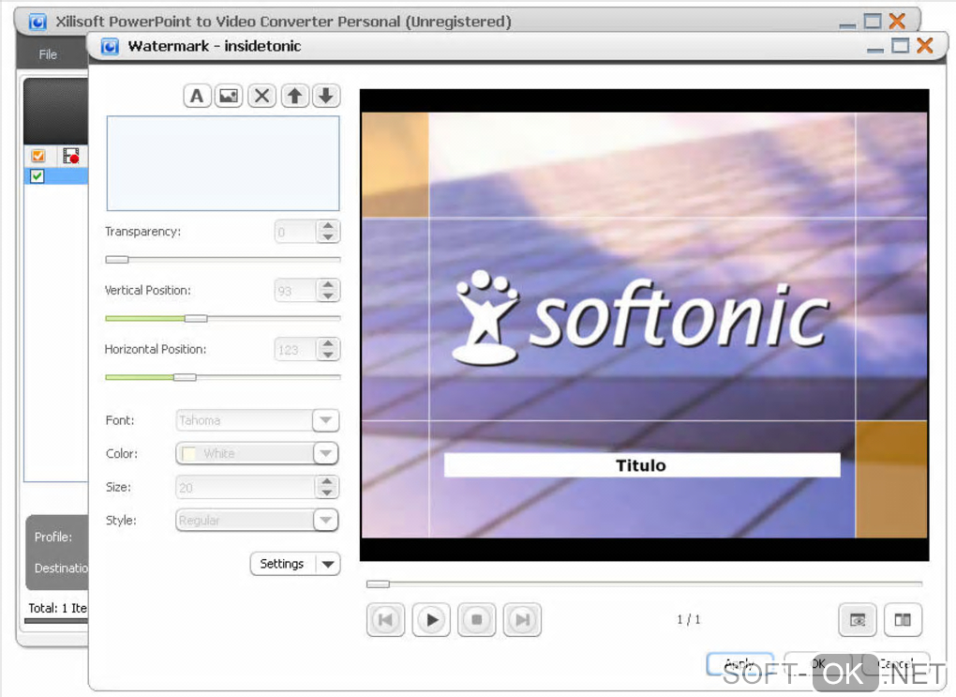Click the Vertical Position value field
The width and height of the screenshot is (956, 697).
point(295,291)
